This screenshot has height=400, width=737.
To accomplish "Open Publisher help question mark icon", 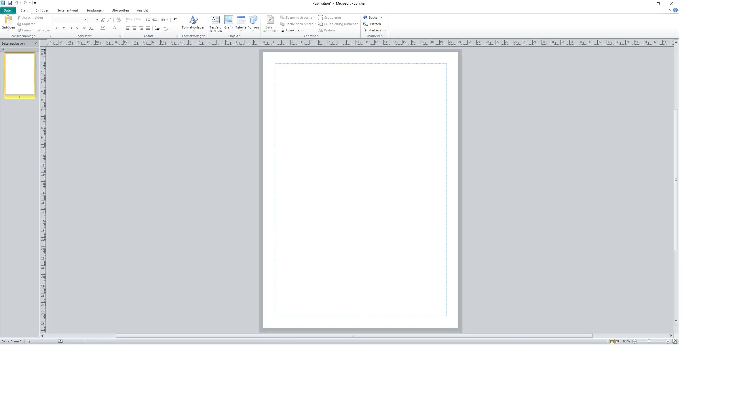I will click(x=675, y=10).
